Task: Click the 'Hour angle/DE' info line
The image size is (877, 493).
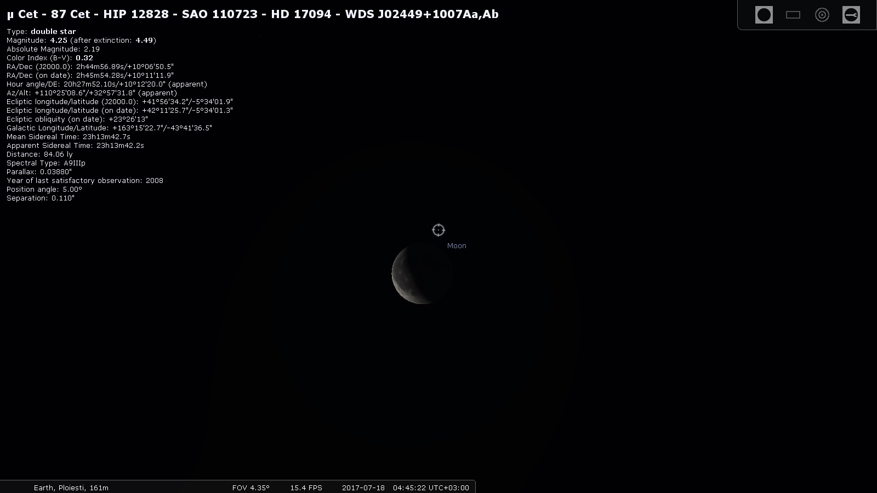Action: tap(107, 84)
